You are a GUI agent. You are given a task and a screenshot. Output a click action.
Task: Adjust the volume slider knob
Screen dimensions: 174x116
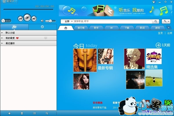tap(50, 21)
